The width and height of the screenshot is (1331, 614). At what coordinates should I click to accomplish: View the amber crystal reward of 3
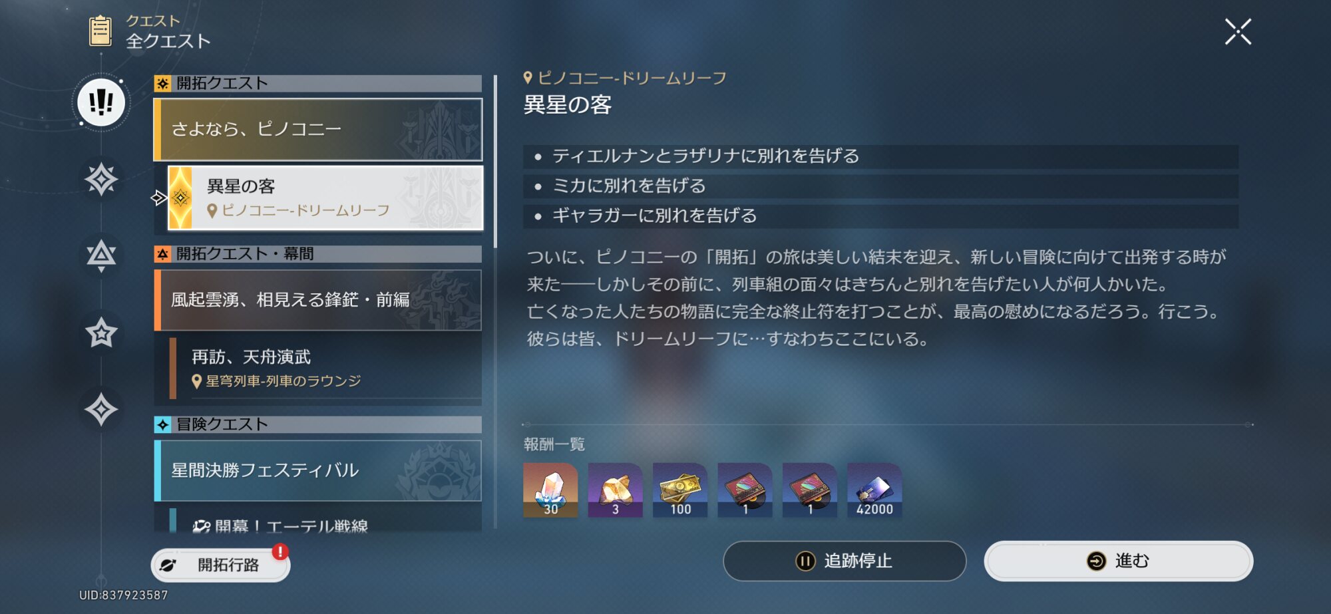tap(616, 490)
